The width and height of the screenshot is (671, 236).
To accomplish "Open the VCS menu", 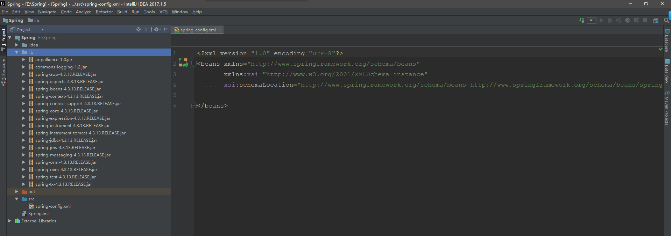I will [163, 12].
